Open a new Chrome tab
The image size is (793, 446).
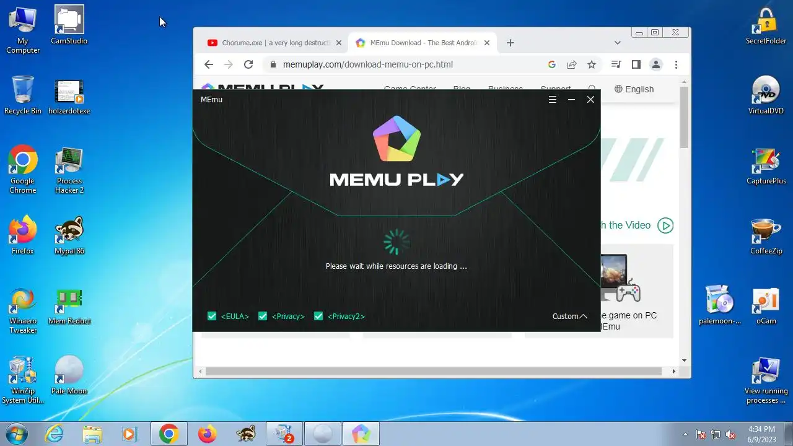pos(510,43)
